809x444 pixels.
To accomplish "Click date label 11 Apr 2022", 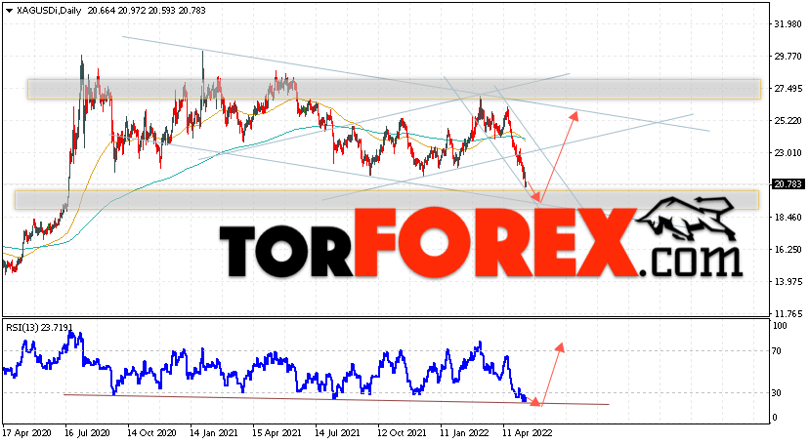I will (x=528, y=432).
